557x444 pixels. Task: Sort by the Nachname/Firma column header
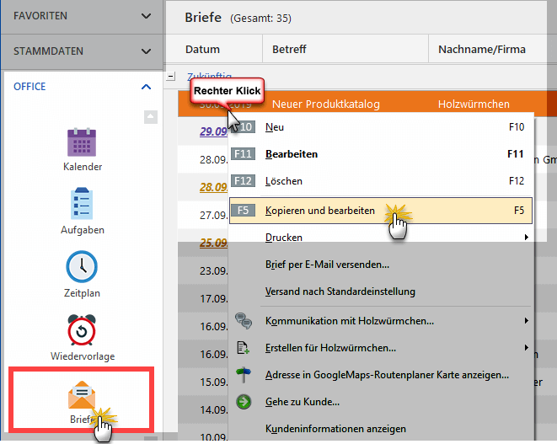[482, 49]
